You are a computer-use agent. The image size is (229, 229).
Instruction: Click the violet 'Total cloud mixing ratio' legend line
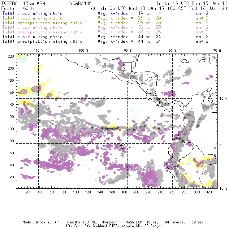coord(32,28)
